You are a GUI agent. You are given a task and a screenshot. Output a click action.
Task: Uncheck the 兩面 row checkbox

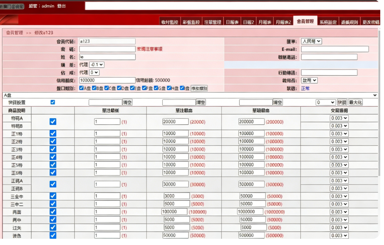(x=53, y=211)
